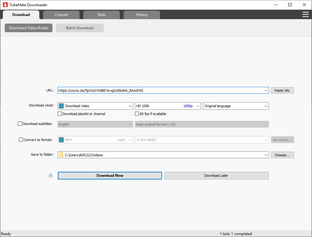
Task: Select the Download Video/Audio sub-tab
Action: click(29, 28)
